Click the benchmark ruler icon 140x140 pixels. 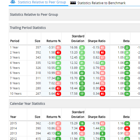pos(73,3)
